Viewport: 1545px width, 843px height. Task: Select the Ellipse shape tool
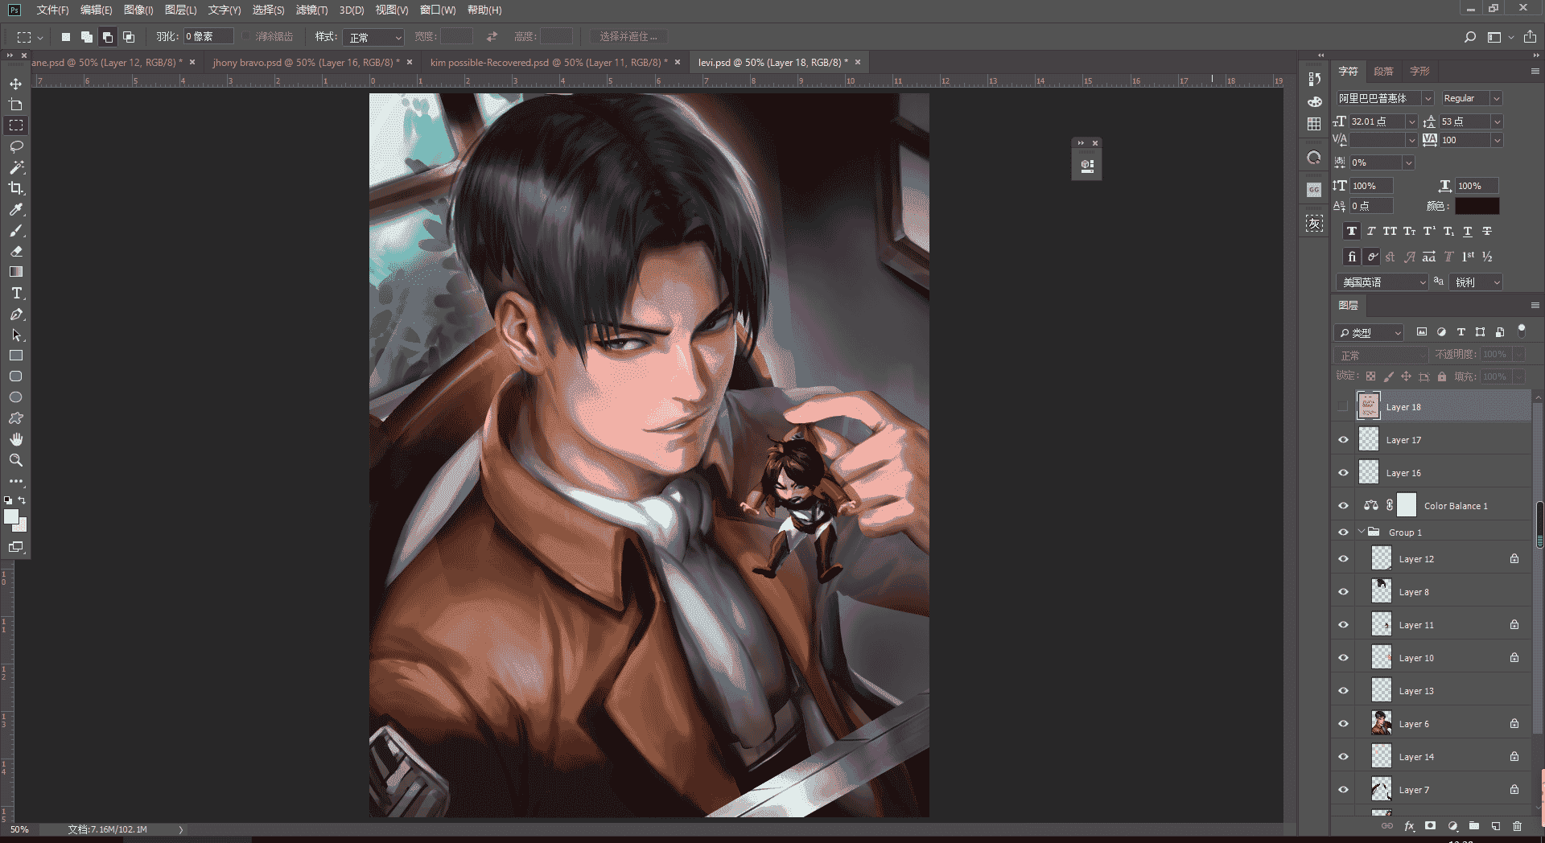click(x=15, y=397)
